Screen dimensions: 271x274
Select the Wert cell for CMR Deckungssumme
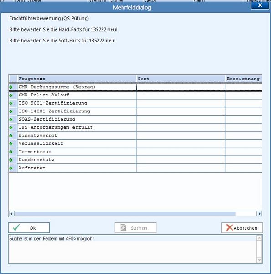[x=180, y=87]
